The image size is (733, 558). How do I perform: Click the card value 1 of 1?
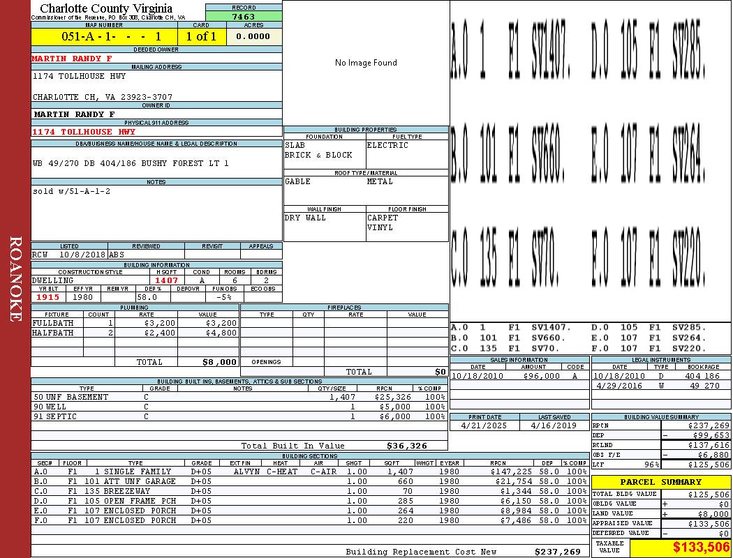tap(202, 36)
